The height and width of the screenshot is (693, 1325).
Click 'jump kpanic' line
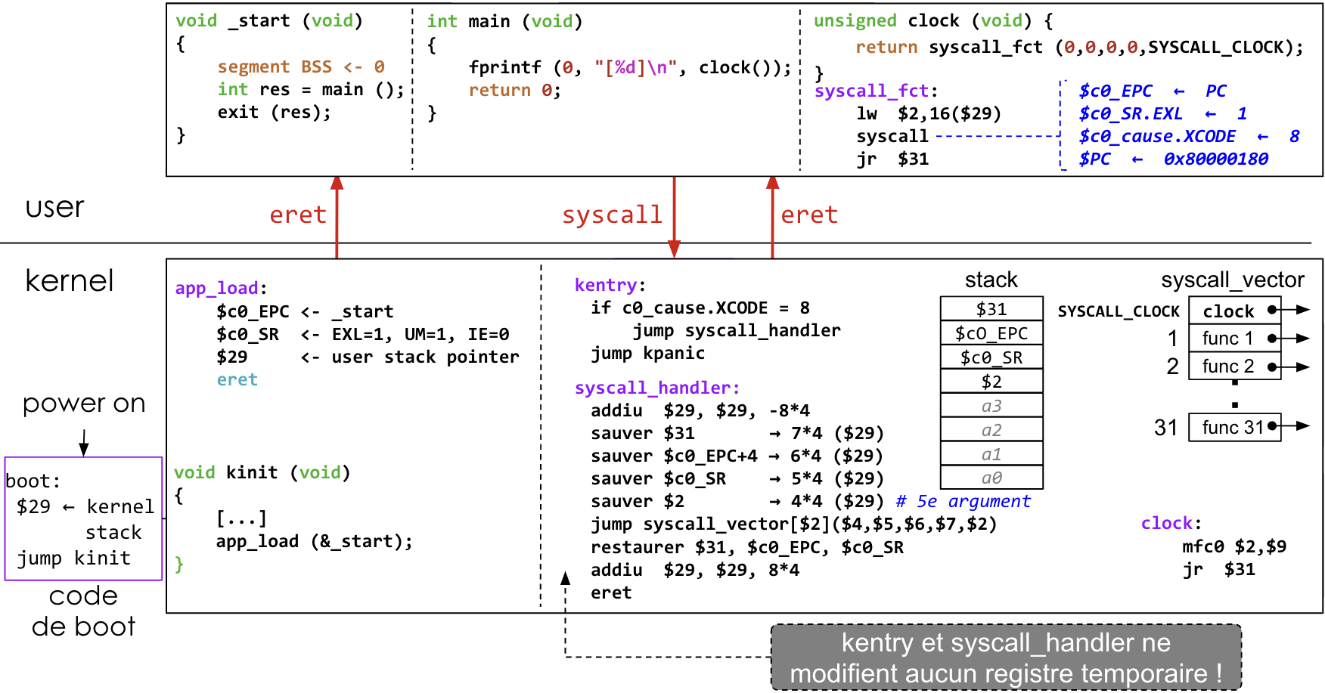tap(648, 354)
